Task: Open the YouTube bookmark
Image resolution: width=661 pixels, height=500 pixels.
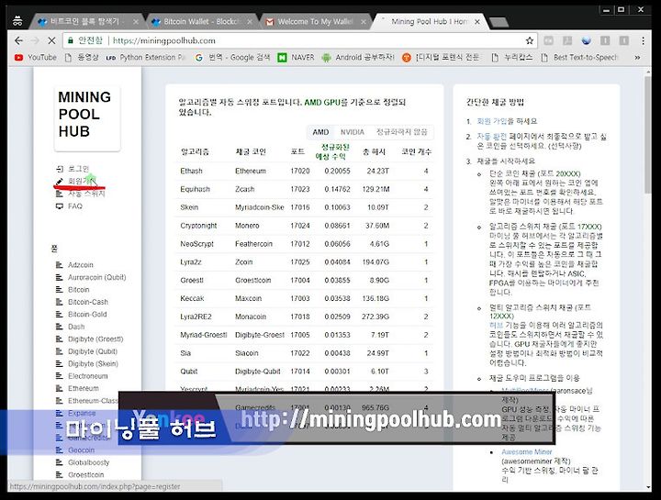Action: tap(36, 57)
